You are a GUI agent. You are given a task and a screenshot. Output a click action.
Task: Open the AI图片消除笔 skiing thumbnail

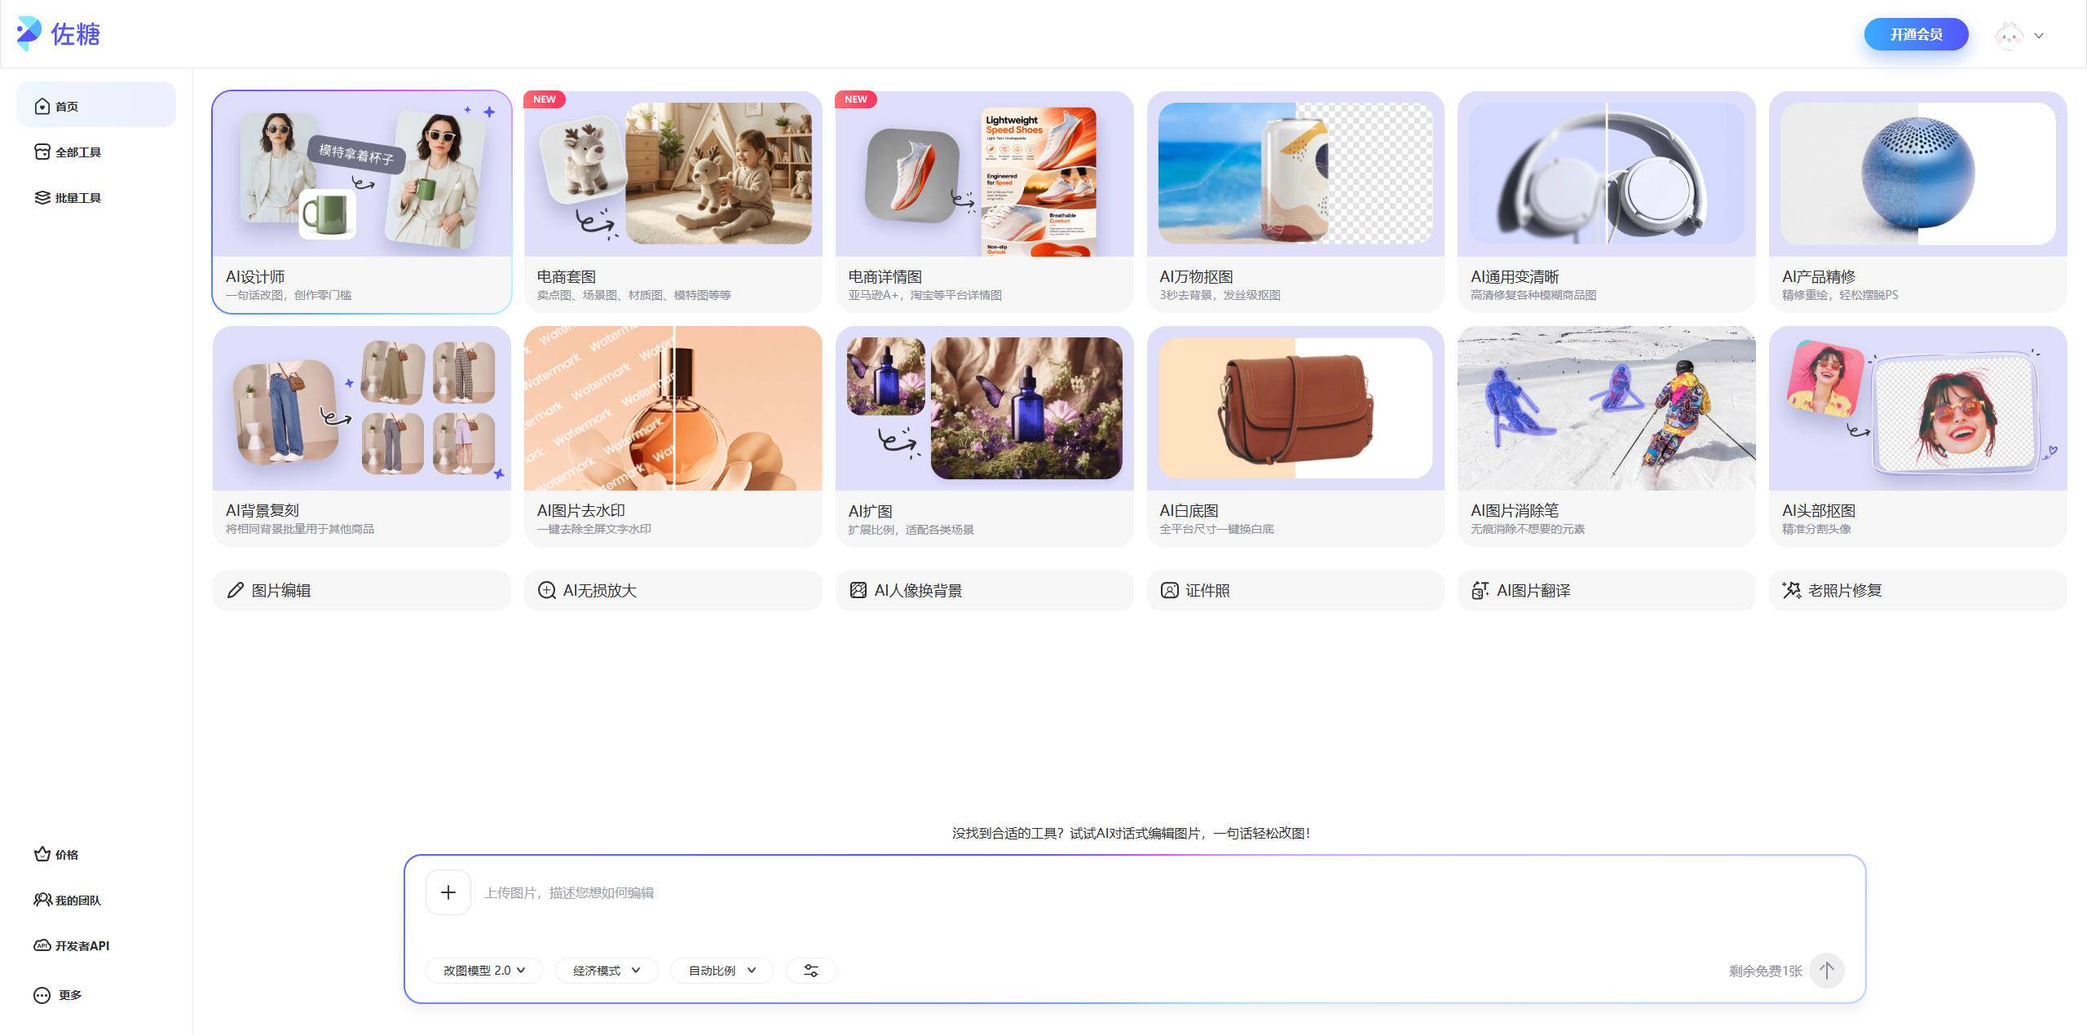(1607, 408)
